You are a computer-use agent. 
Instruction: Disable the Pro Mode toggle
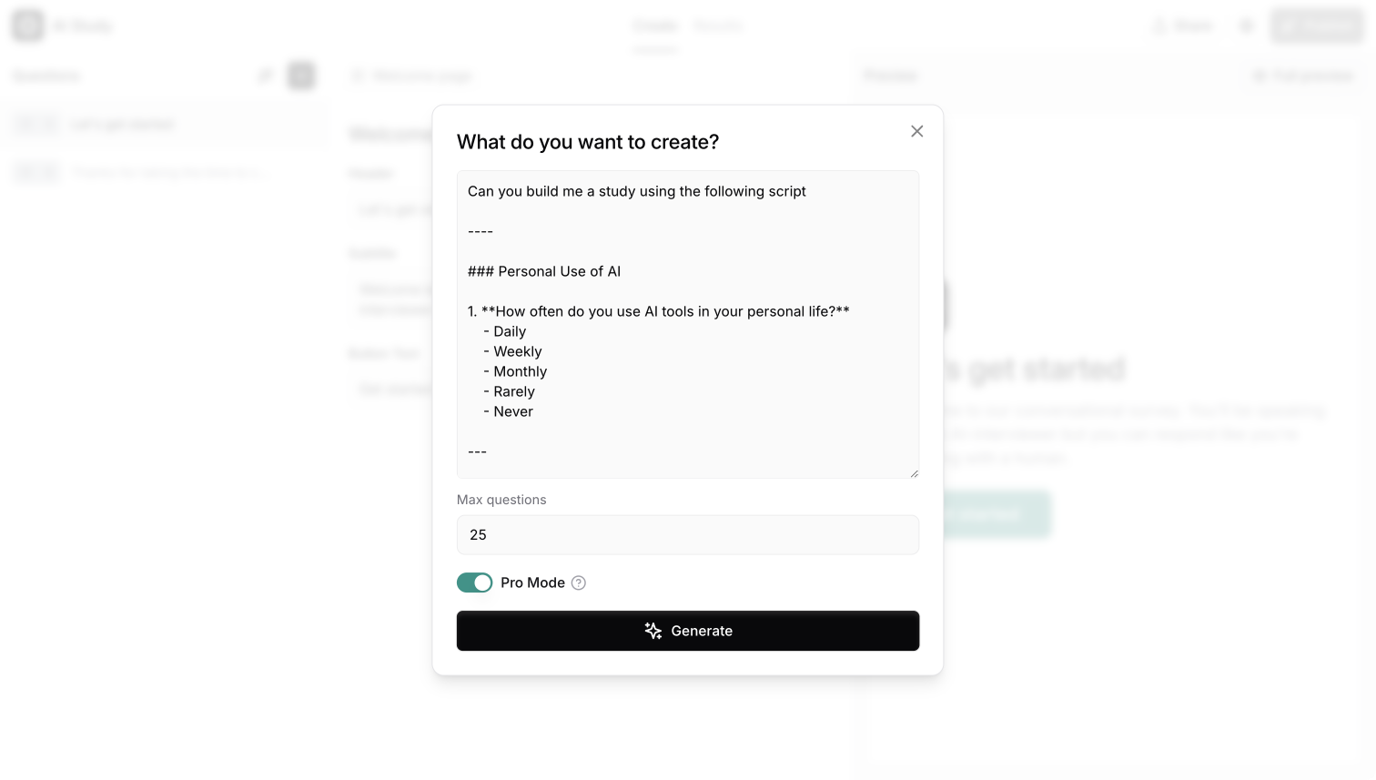(474, 582)
